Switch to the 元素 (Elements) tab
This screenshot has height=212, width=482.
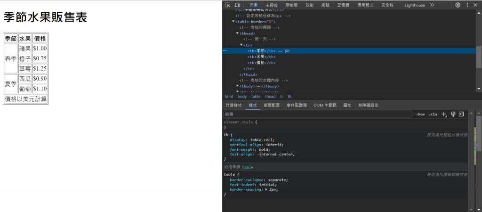(x=254, y=5)
